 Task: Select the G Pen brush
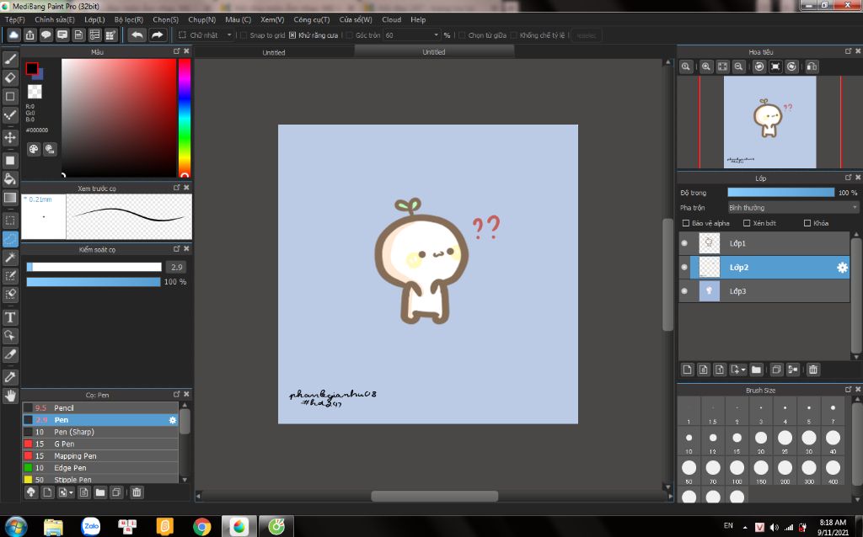[100, 444]
